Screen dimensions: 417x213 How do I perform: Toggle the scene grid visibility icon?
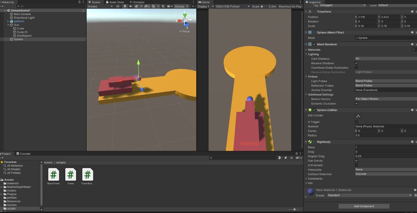pyautogui.click(x=153, y=6)
